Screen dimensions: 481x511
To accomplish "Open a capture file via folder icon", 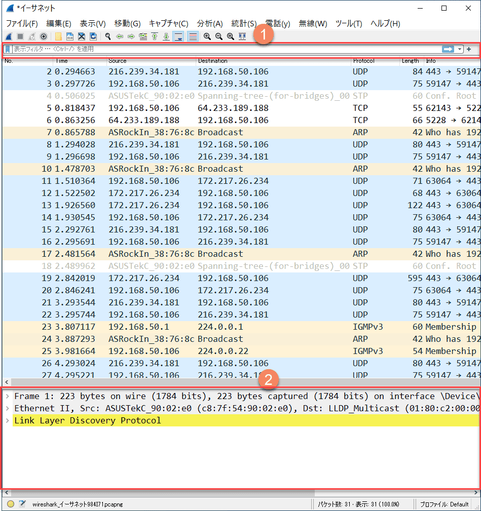I will tap(58, 36).
